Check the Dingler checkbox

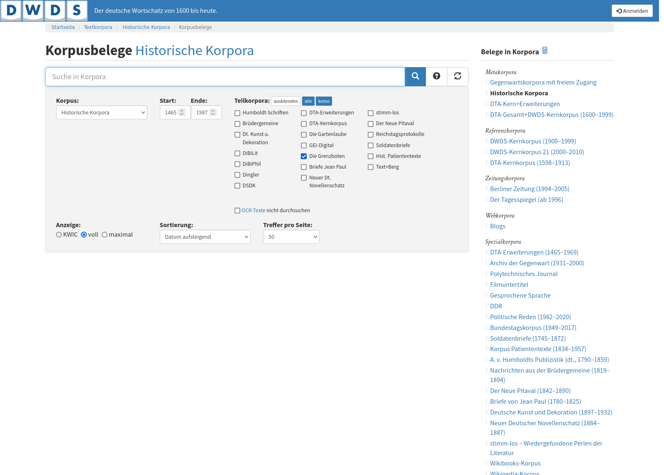point(237,175)
